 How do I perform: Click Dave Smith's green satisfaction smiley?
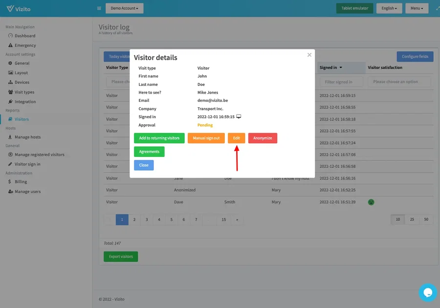pos(371,202)
